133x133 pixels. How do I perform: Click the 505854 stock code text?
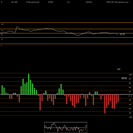(89, 2)
